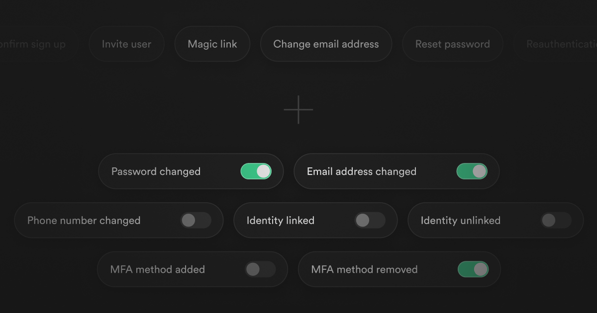597x313 pixels.
Task: Select the Invite user tab
Action: coord(126,44)
